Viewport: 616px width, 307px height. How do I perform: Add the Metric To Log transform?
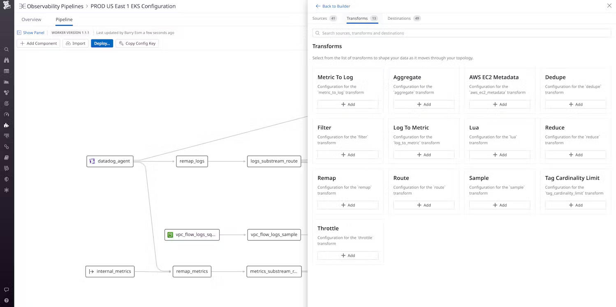coord(348,105)
